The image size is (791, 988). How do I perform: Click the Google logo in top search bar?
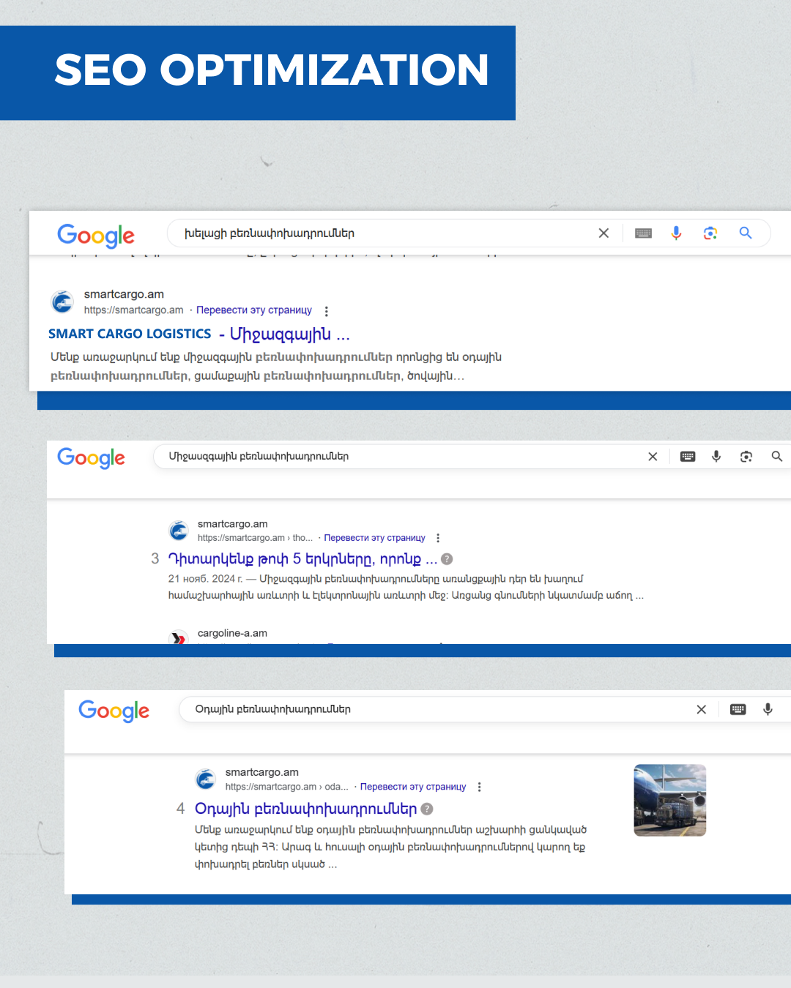point(96,236)
